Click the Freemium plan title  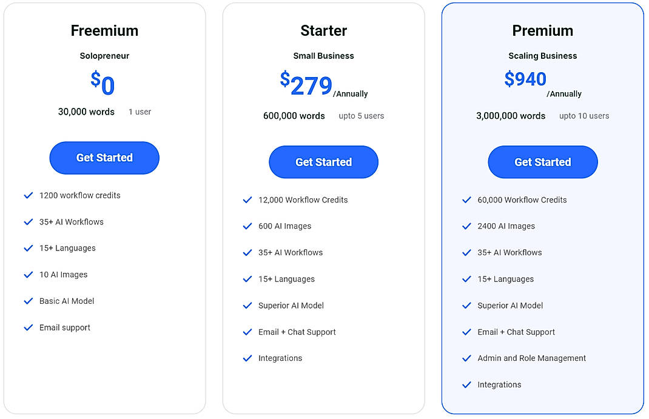pos(104,30)
